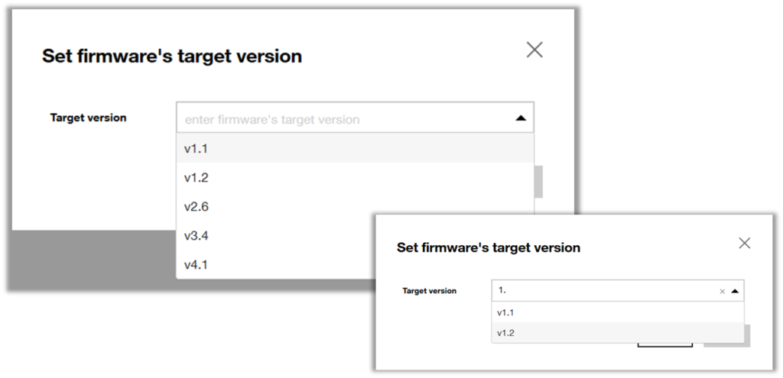The width and height of the screenshot is (783, 378).
Task: Click the white outlined button under the small dropdown
Action: pos(665,344)
